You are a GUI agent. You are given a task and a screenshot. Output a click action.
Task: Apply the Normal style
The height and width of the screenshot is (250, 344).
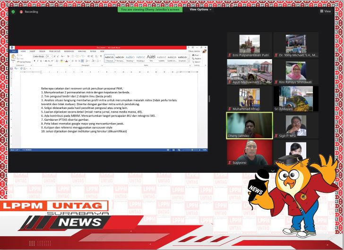pos(109,58)
